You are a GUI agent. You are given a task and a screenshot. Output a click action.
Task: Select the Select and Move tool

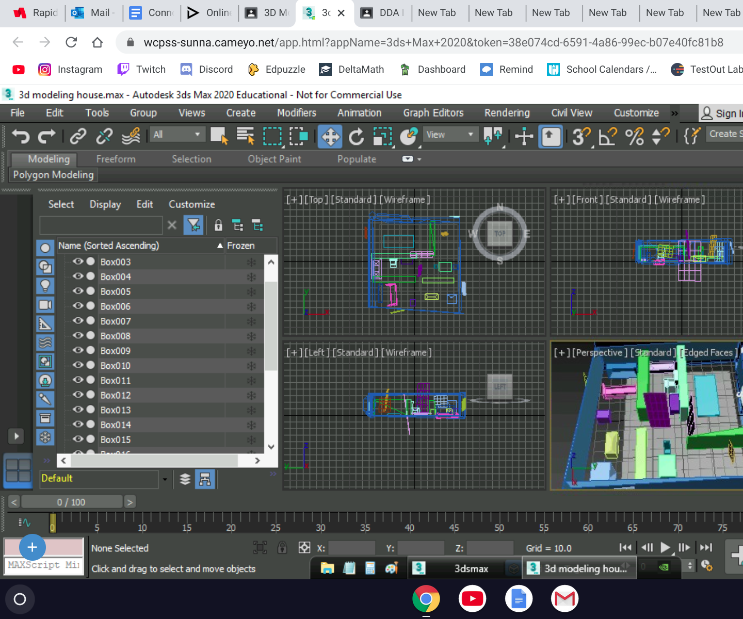pos(330,136)
